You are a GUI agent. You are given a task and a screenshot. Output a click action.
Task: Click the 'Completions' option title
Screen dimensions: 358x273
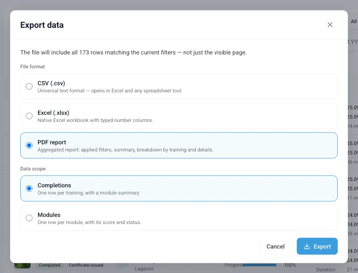coord(54,185)
